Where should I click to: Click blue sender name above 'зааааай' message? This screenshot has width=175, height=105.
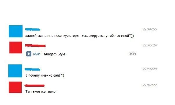32,30
